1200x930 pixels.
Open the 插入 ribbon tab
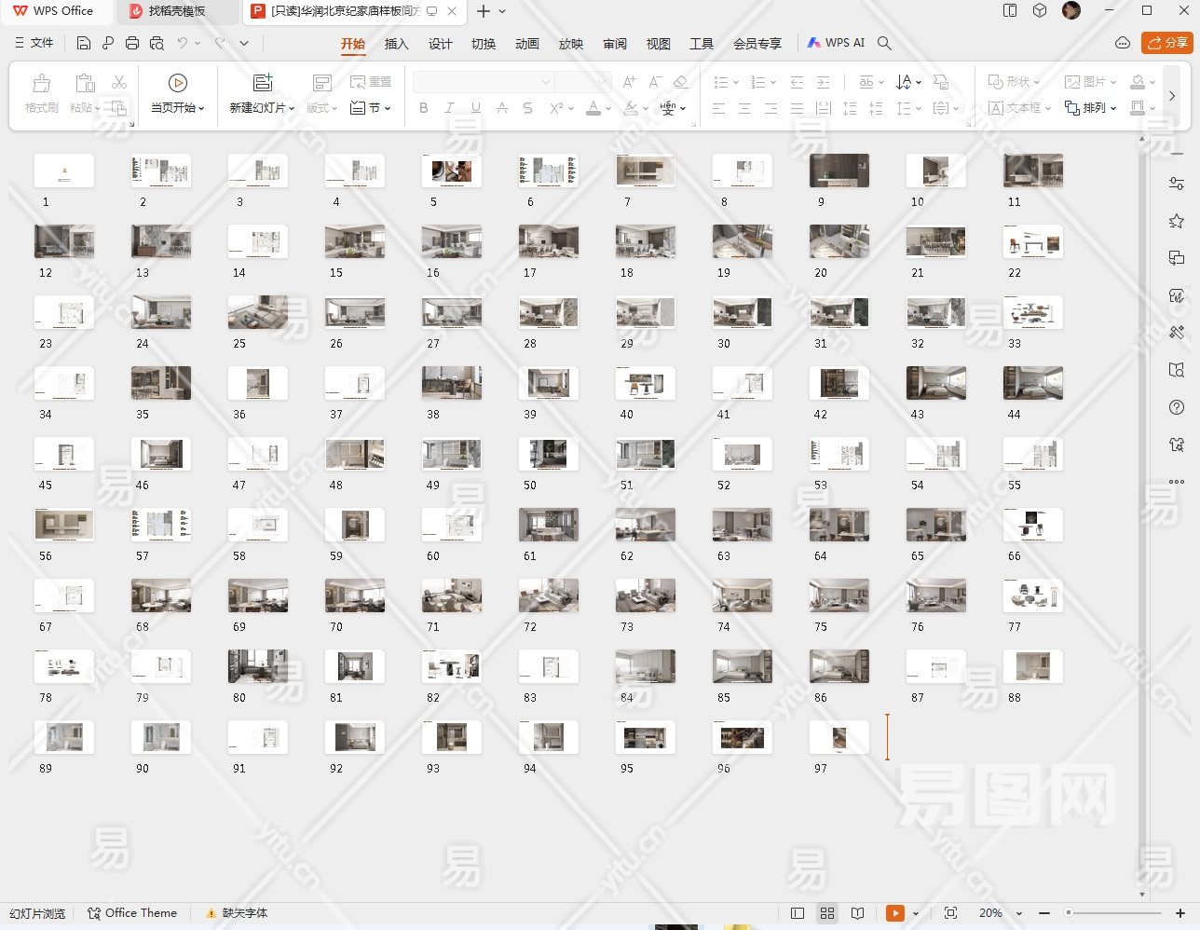[x=396, y=44]
